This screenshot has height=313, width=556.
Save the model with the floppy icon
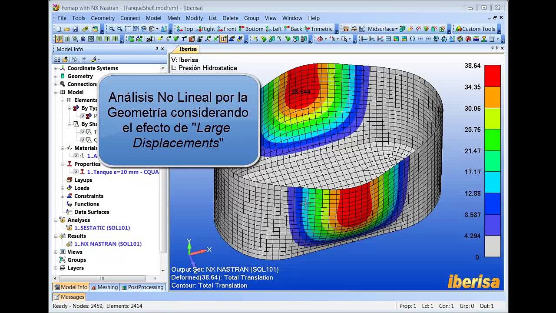tap(75, 29)
